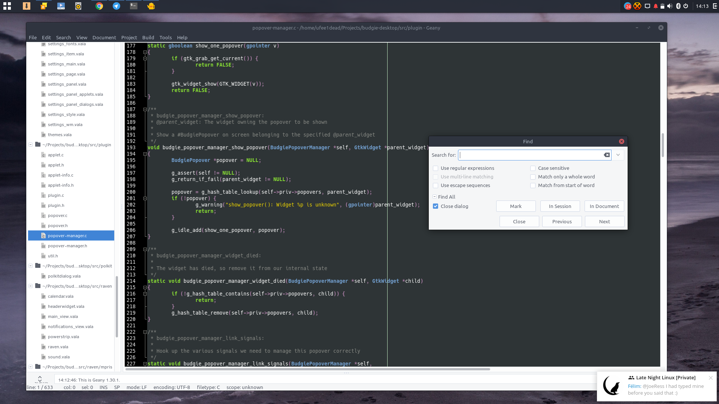Click the message window toggle arrows at bottom left

pos(40,379)
